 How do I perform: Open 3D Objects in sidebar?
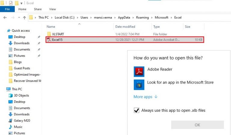(x=21, y=96)
